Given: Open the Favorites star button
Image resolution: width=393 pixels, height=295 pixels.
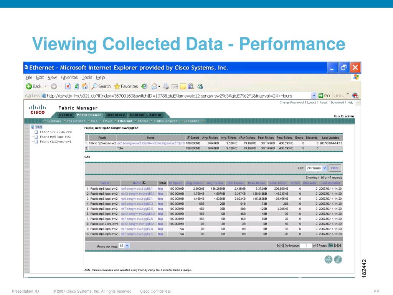Looking at the screenshot, I should [126, 86].
